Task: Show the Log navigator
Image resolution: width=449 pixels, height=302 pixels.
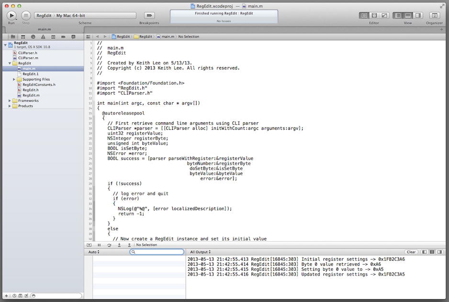Action: point(73,37)
